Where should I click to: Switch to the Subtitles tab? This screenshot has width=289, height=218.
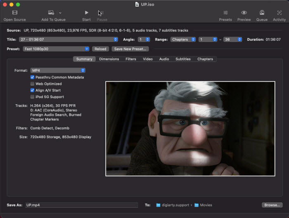(x=183, y=59)
